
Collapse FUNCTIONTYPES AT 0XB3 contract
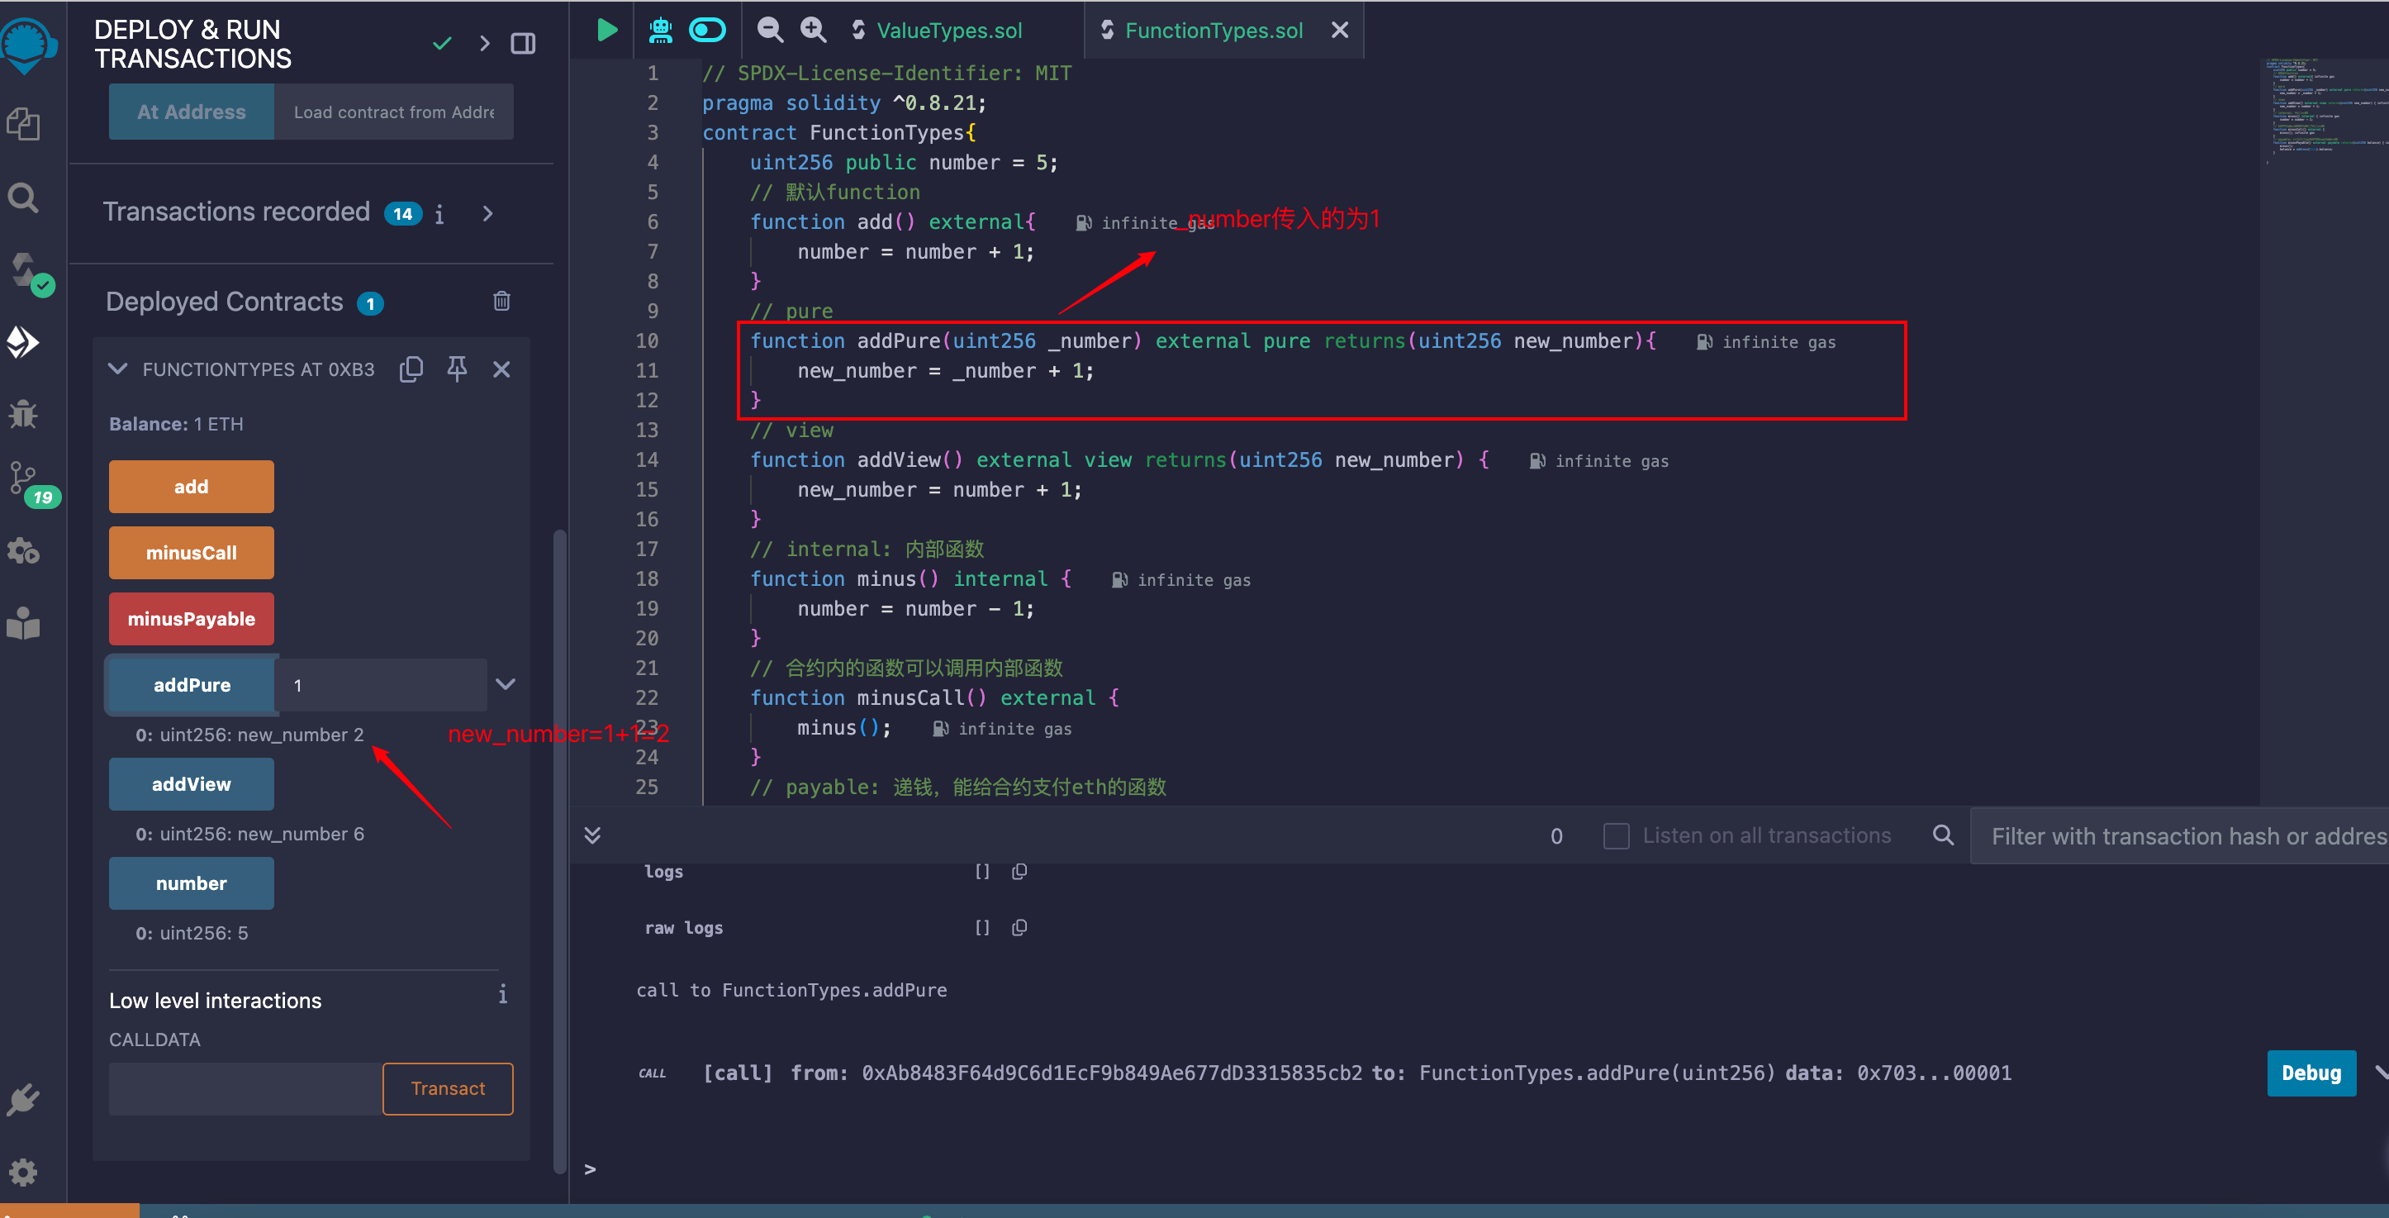118,369
